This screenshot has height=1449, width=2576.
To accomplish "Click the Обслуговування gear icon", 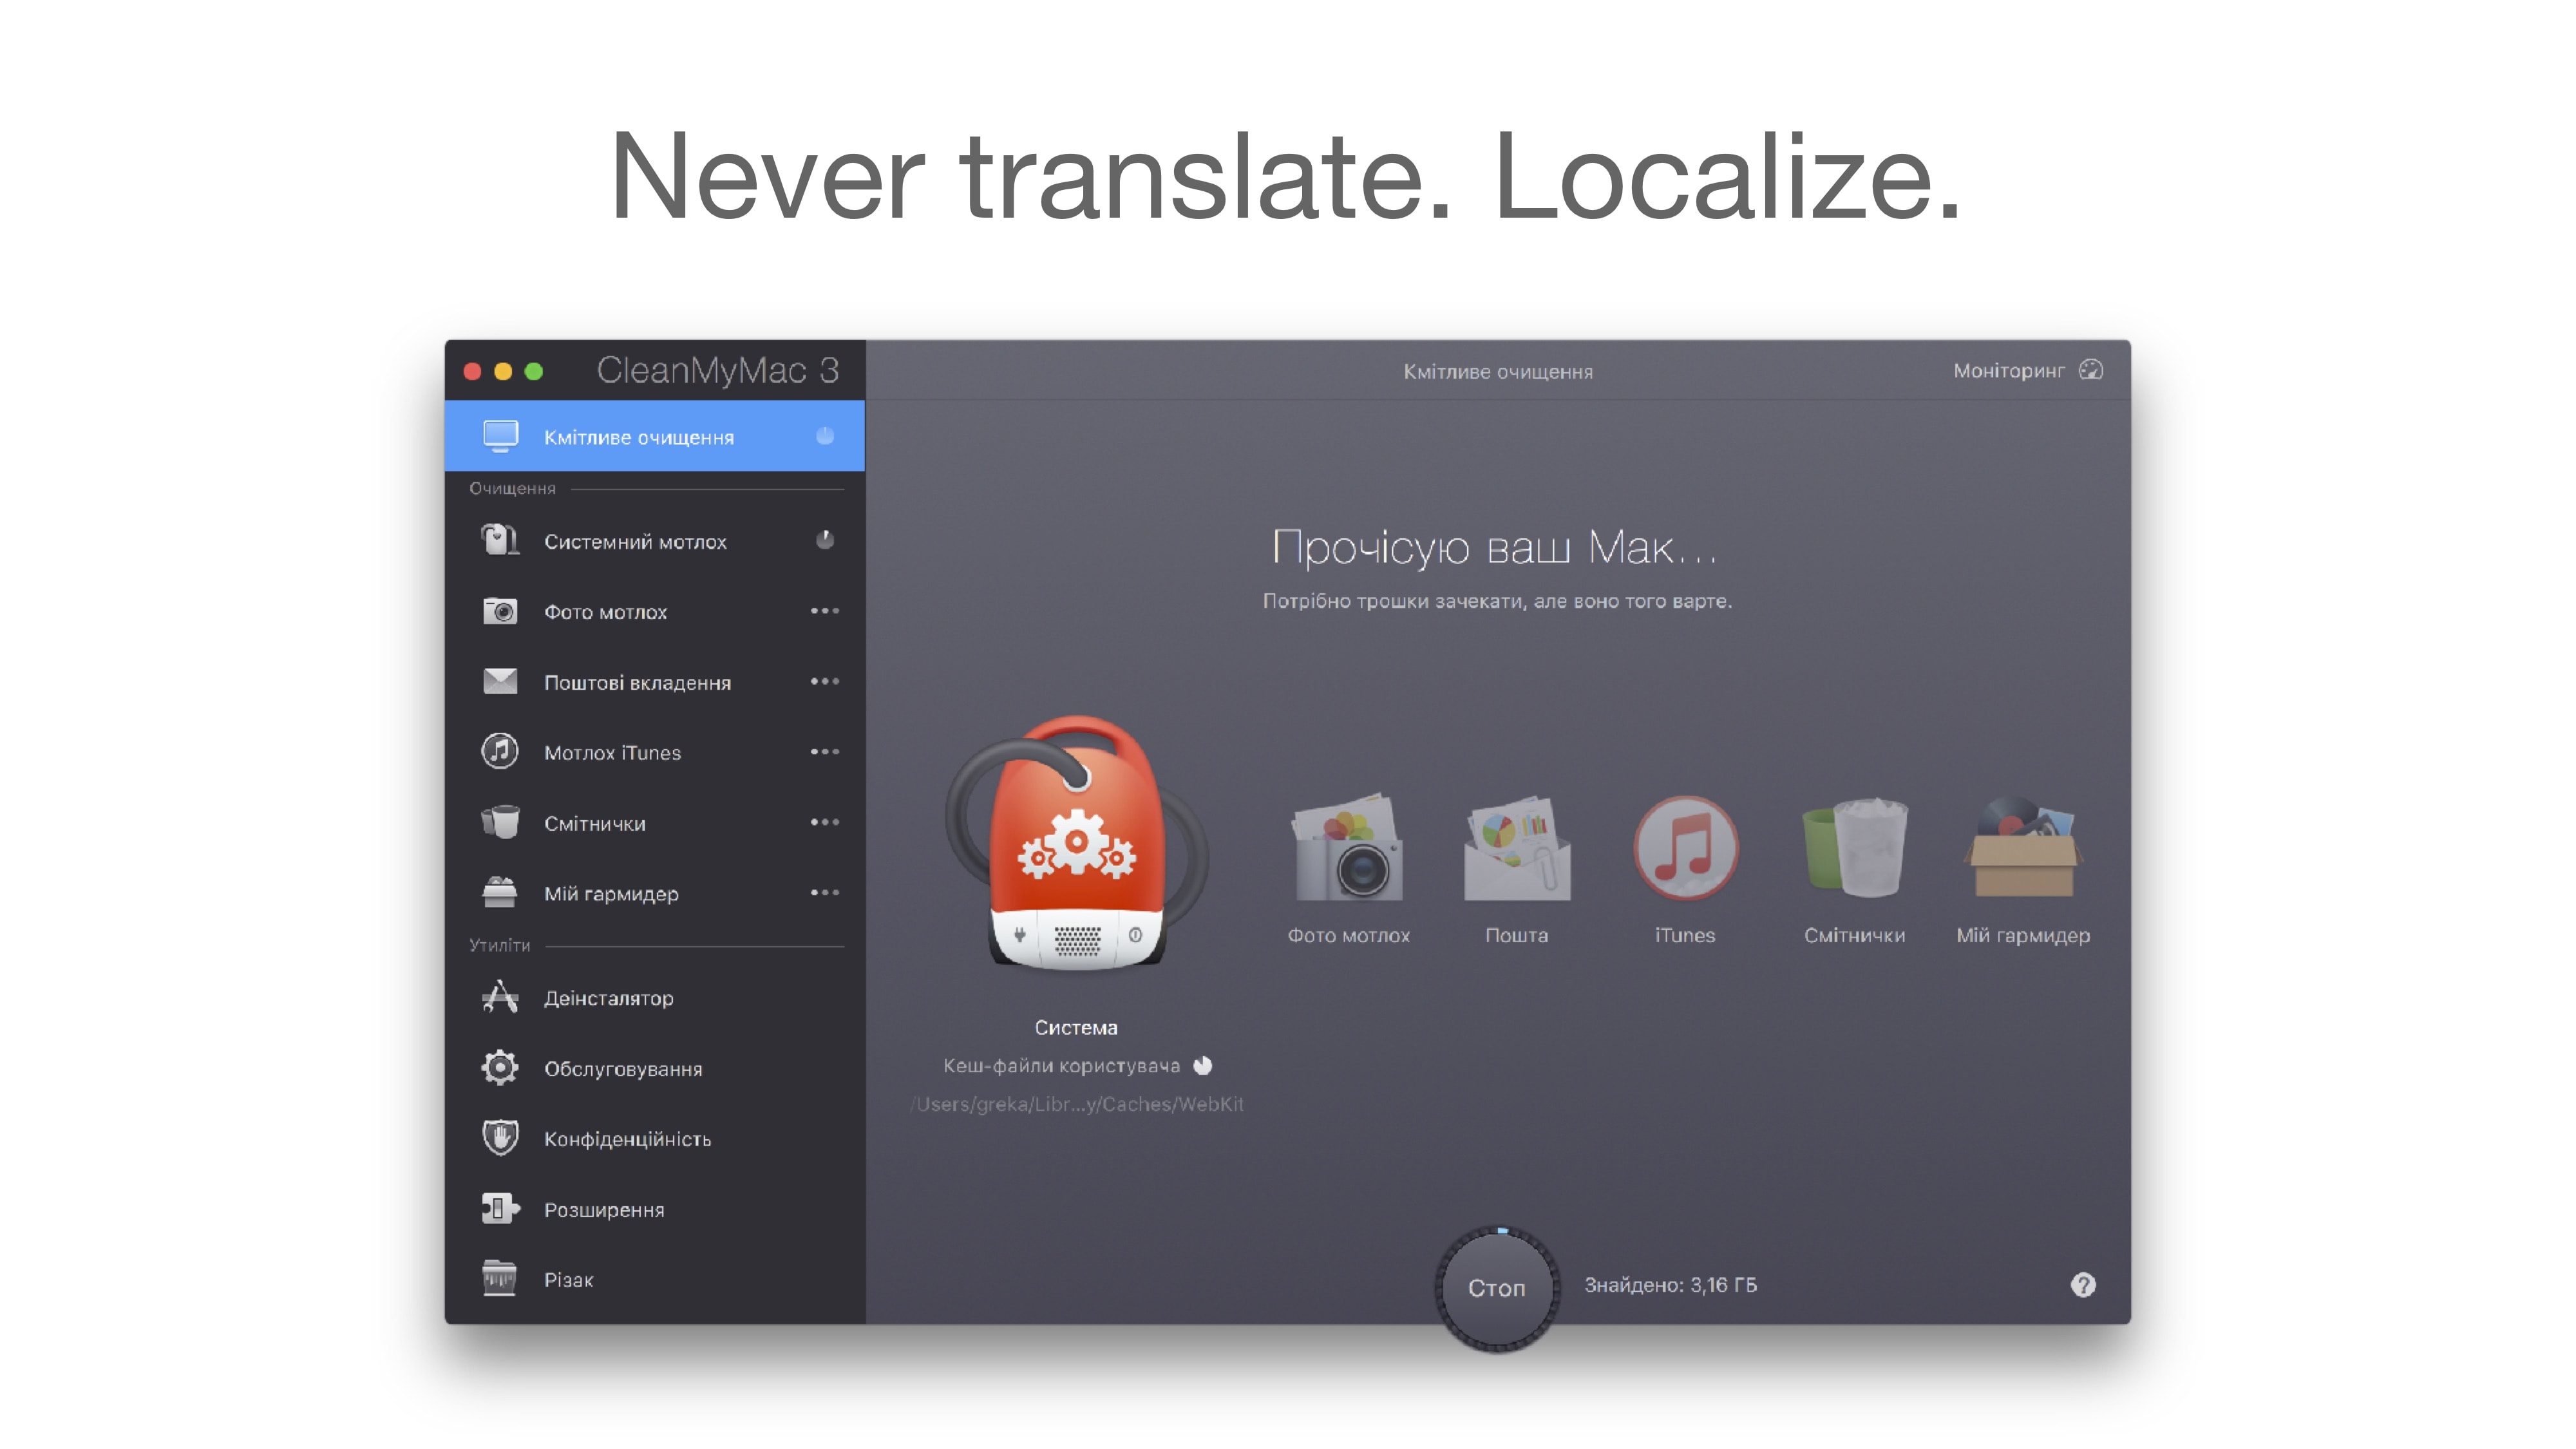I will 500,1068.
